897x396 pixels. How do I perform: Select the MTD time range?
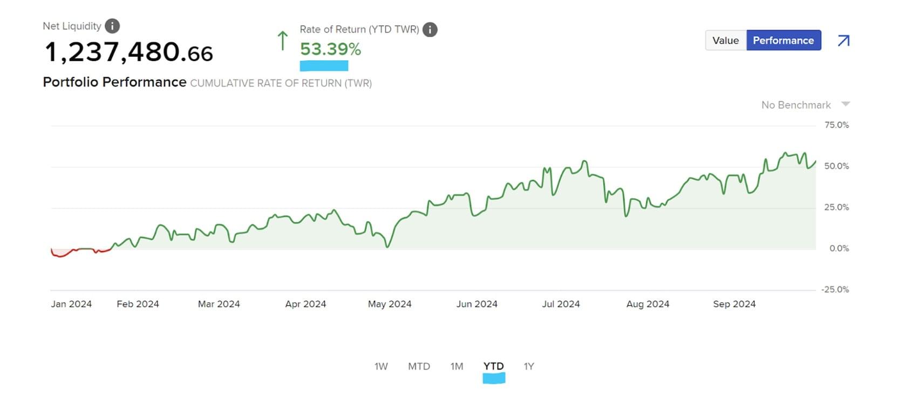point(419,366)
